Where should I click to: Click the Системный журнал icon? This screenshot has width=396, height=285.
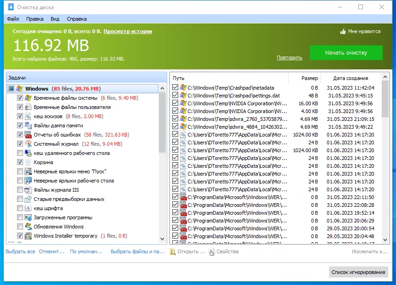(x=28, y=144)
